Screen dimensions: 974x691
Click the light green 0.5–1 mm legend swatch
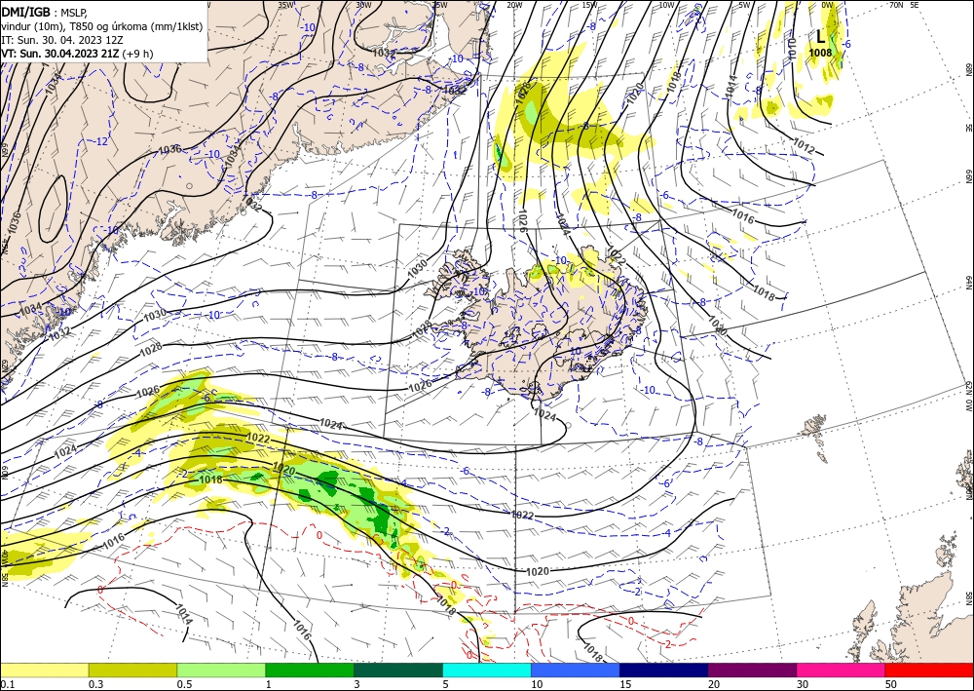[221, 670]
